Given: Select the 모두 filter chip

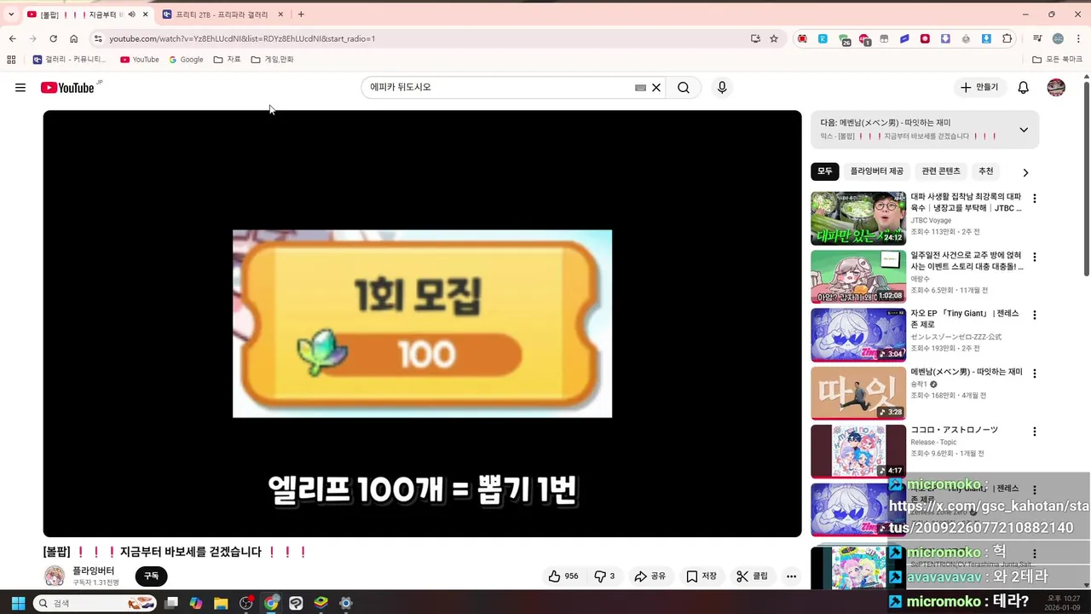Looking at the screenshot, I should click(825, 171).
